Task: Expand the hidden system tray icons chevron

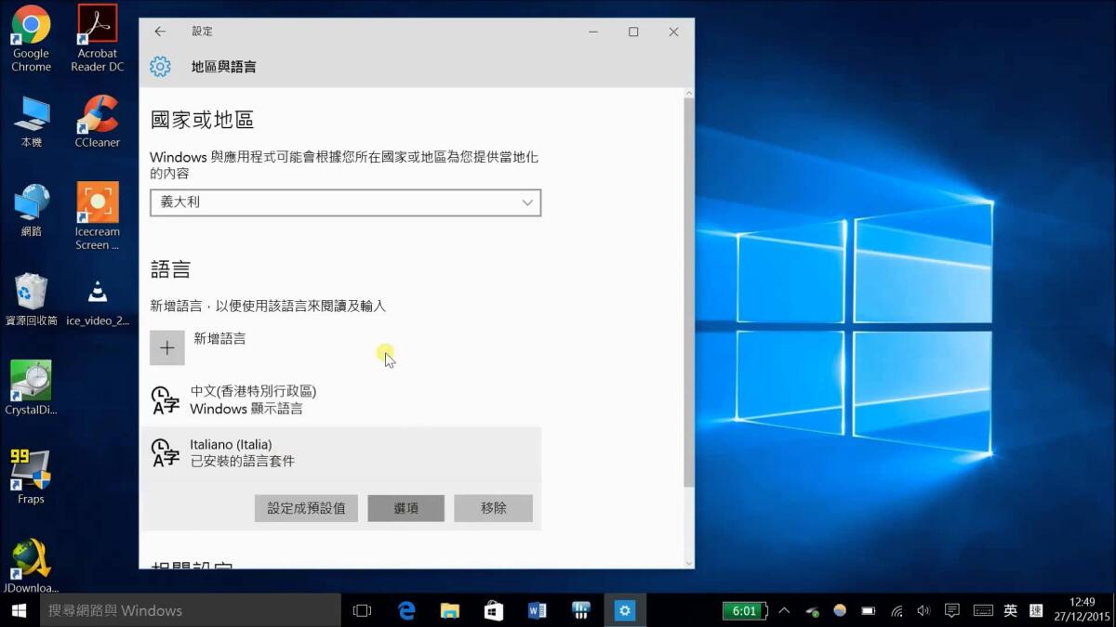Action: click(x=784, y=610)
